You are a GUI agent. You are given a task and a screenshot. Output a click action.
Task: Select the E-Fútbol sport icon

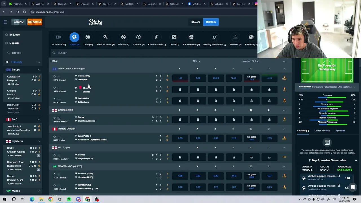click(138, 37)
